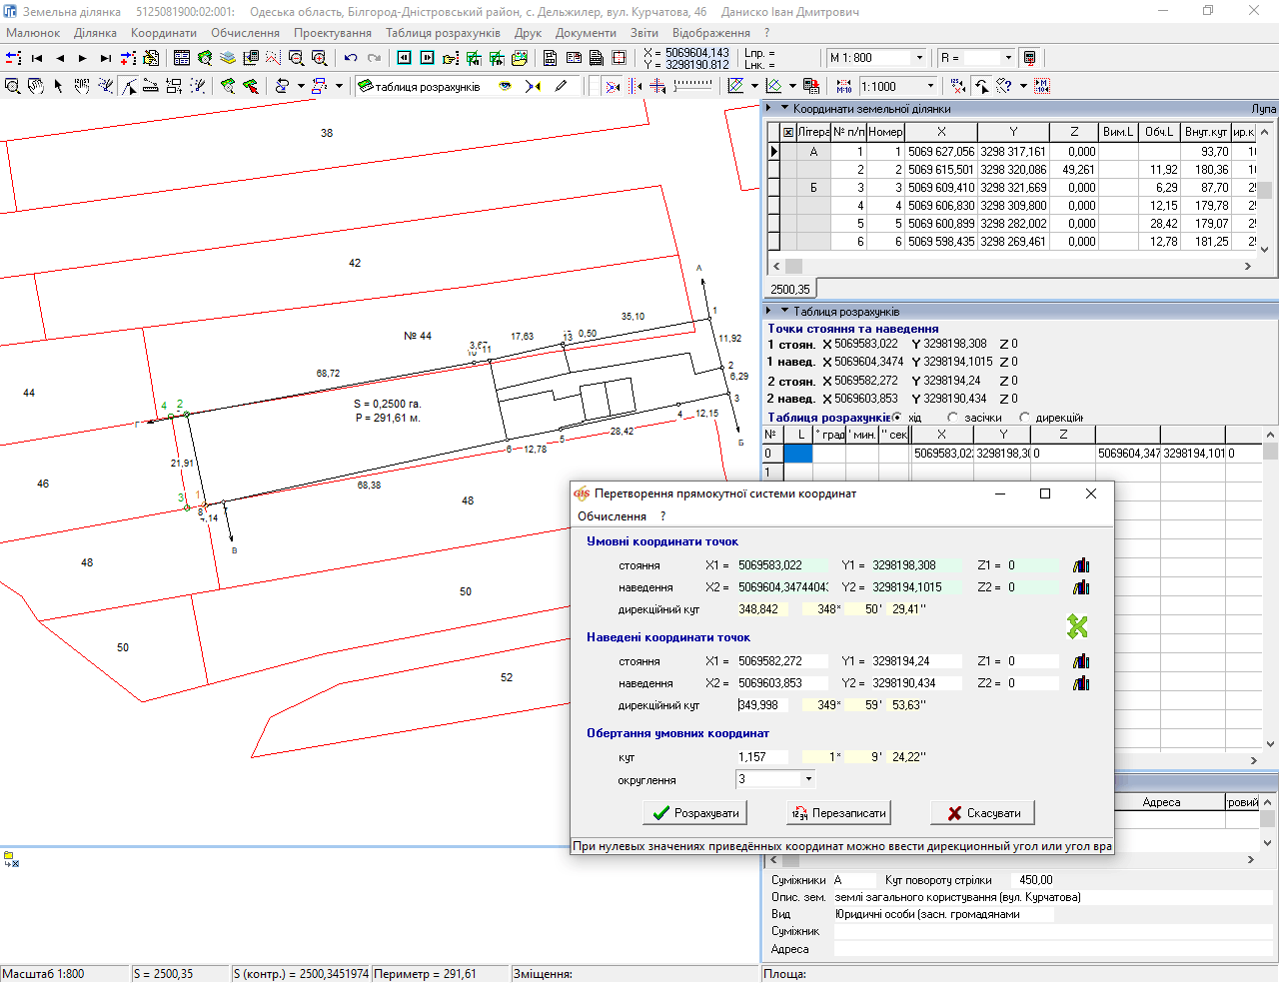Open the Проектування menu
This screenshot has height=983, width=1279.
(332, 33)
